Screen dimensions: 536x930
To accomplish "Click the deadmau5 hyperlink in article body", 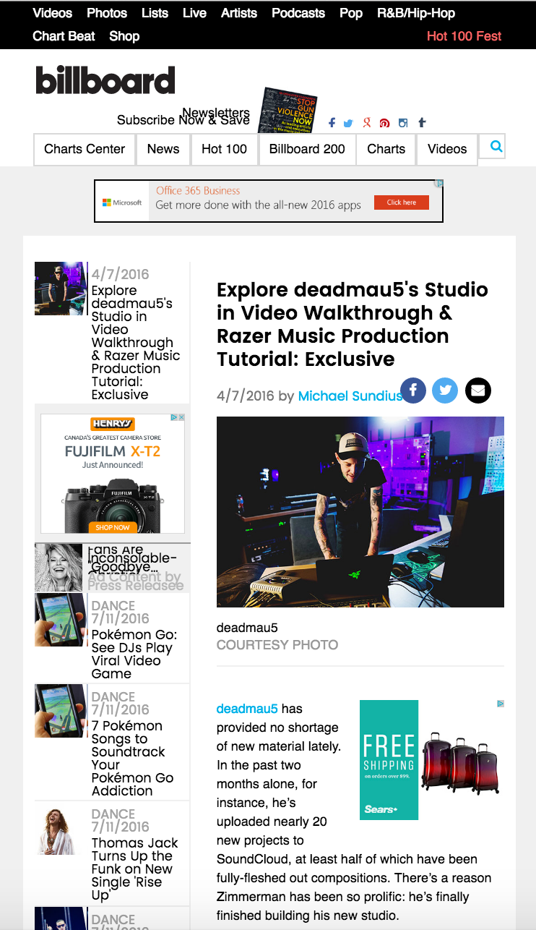I will pos(247,709).
